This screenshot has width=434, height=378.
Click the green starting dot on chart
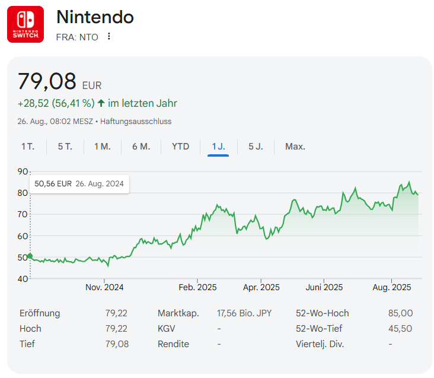coord(30,256)
